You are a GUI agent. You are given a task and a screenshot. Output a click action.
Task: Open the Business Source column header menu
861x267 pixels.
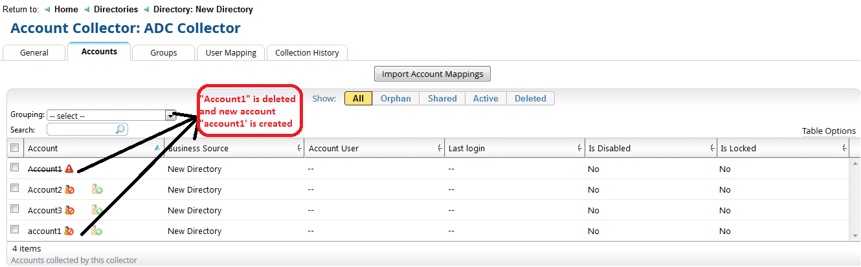coord(299,149)
